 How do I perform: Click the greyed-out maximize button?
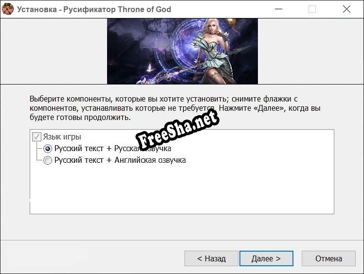(x=312, y=9)
